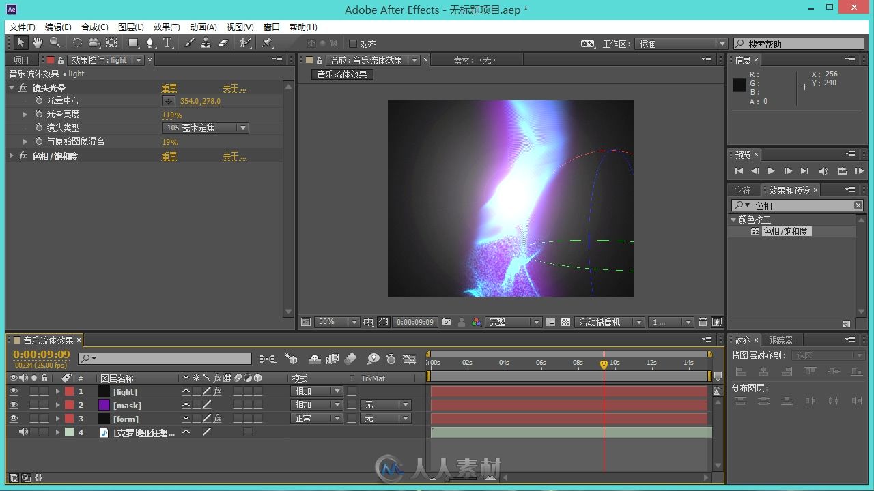Screen dimensions: 874x491
Task: Toggle lens flare effect fx switch
Action: click(23, 88)
